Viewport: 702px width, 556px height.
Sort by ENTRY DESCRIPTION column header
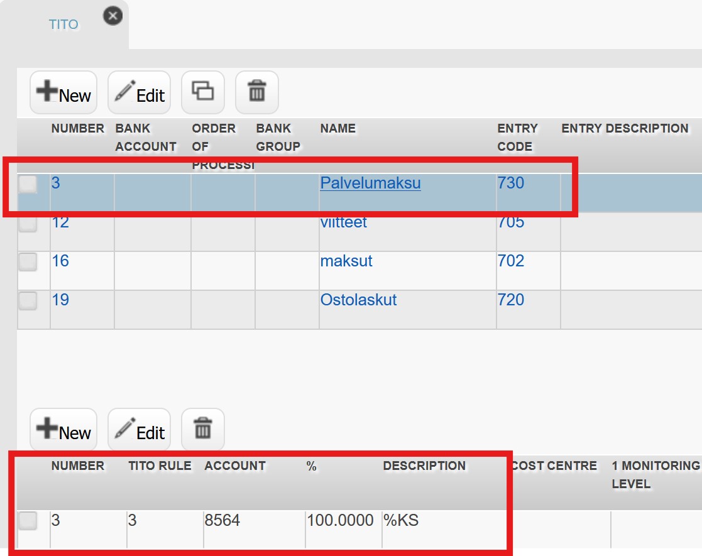625,129
